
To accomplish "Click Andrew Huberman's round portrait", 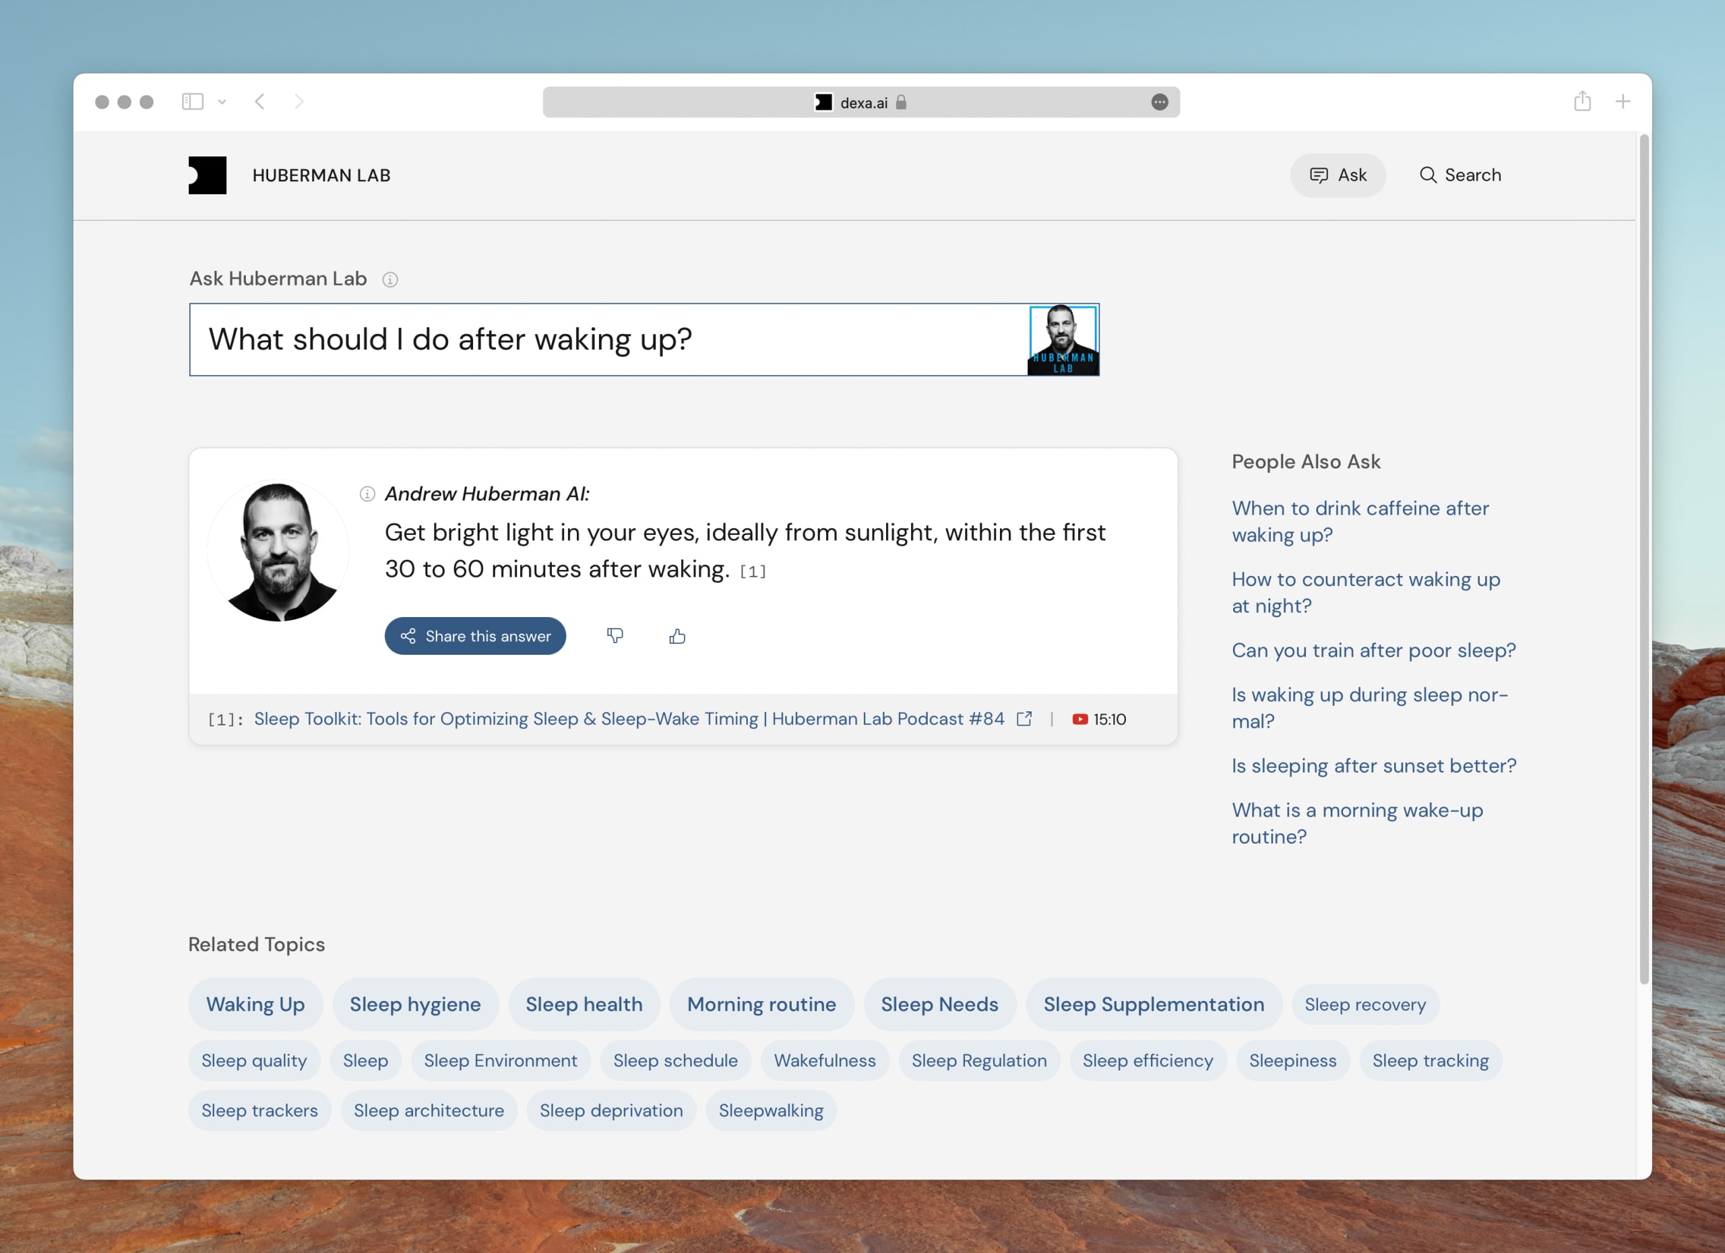I will [x=278, y=550].
